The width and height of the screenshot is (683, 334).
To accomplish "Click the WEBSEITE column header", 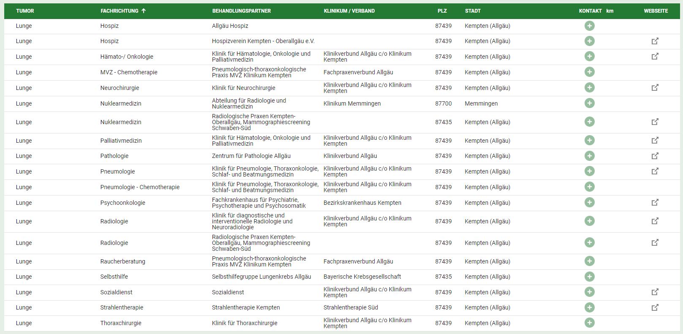I will point(656,11).
